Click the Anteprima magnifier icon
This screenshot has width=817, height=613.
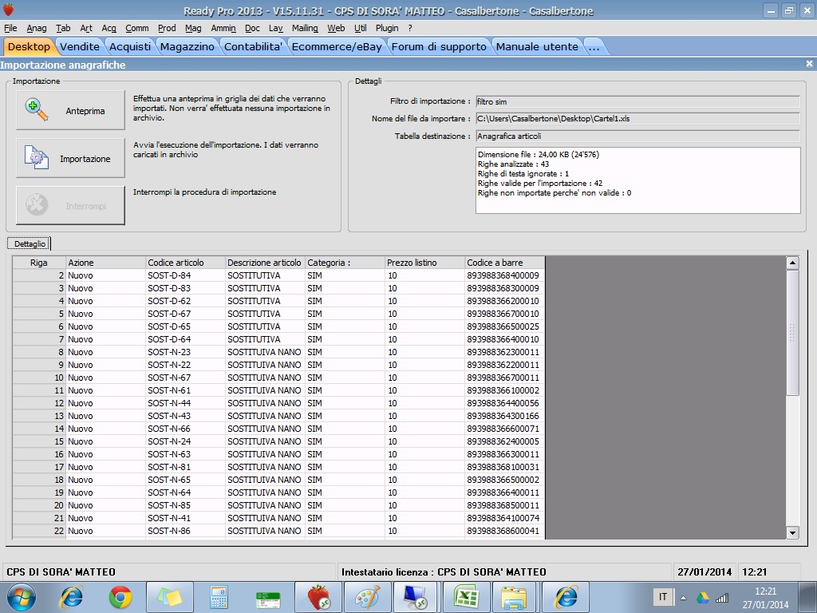[x=37, y=110]
